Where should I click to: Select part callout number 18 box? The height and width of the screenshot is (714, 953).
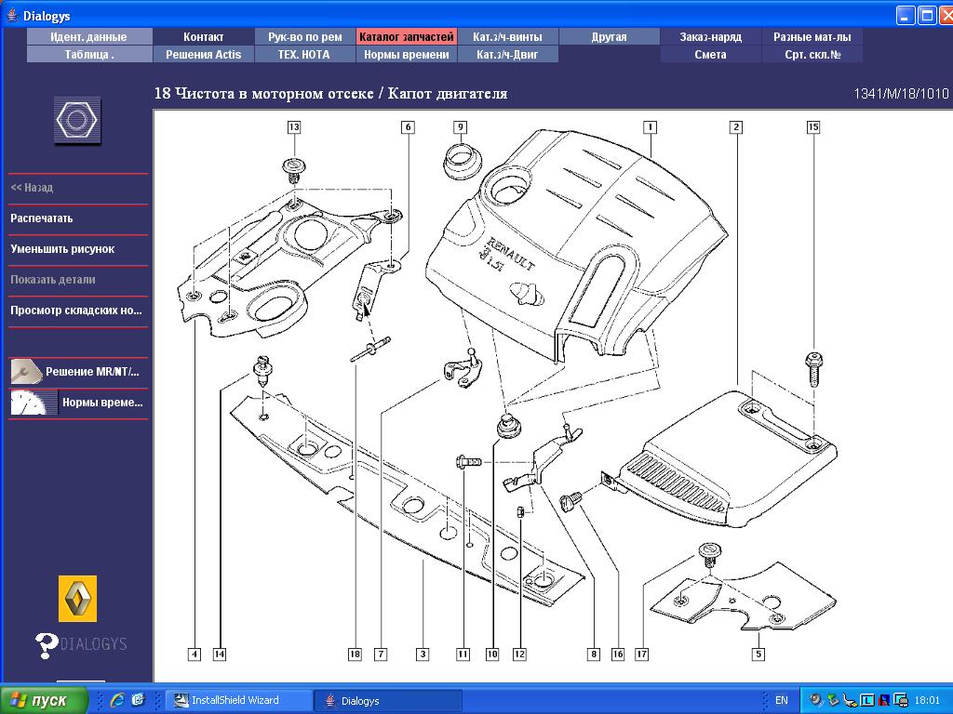coord(355,654)
